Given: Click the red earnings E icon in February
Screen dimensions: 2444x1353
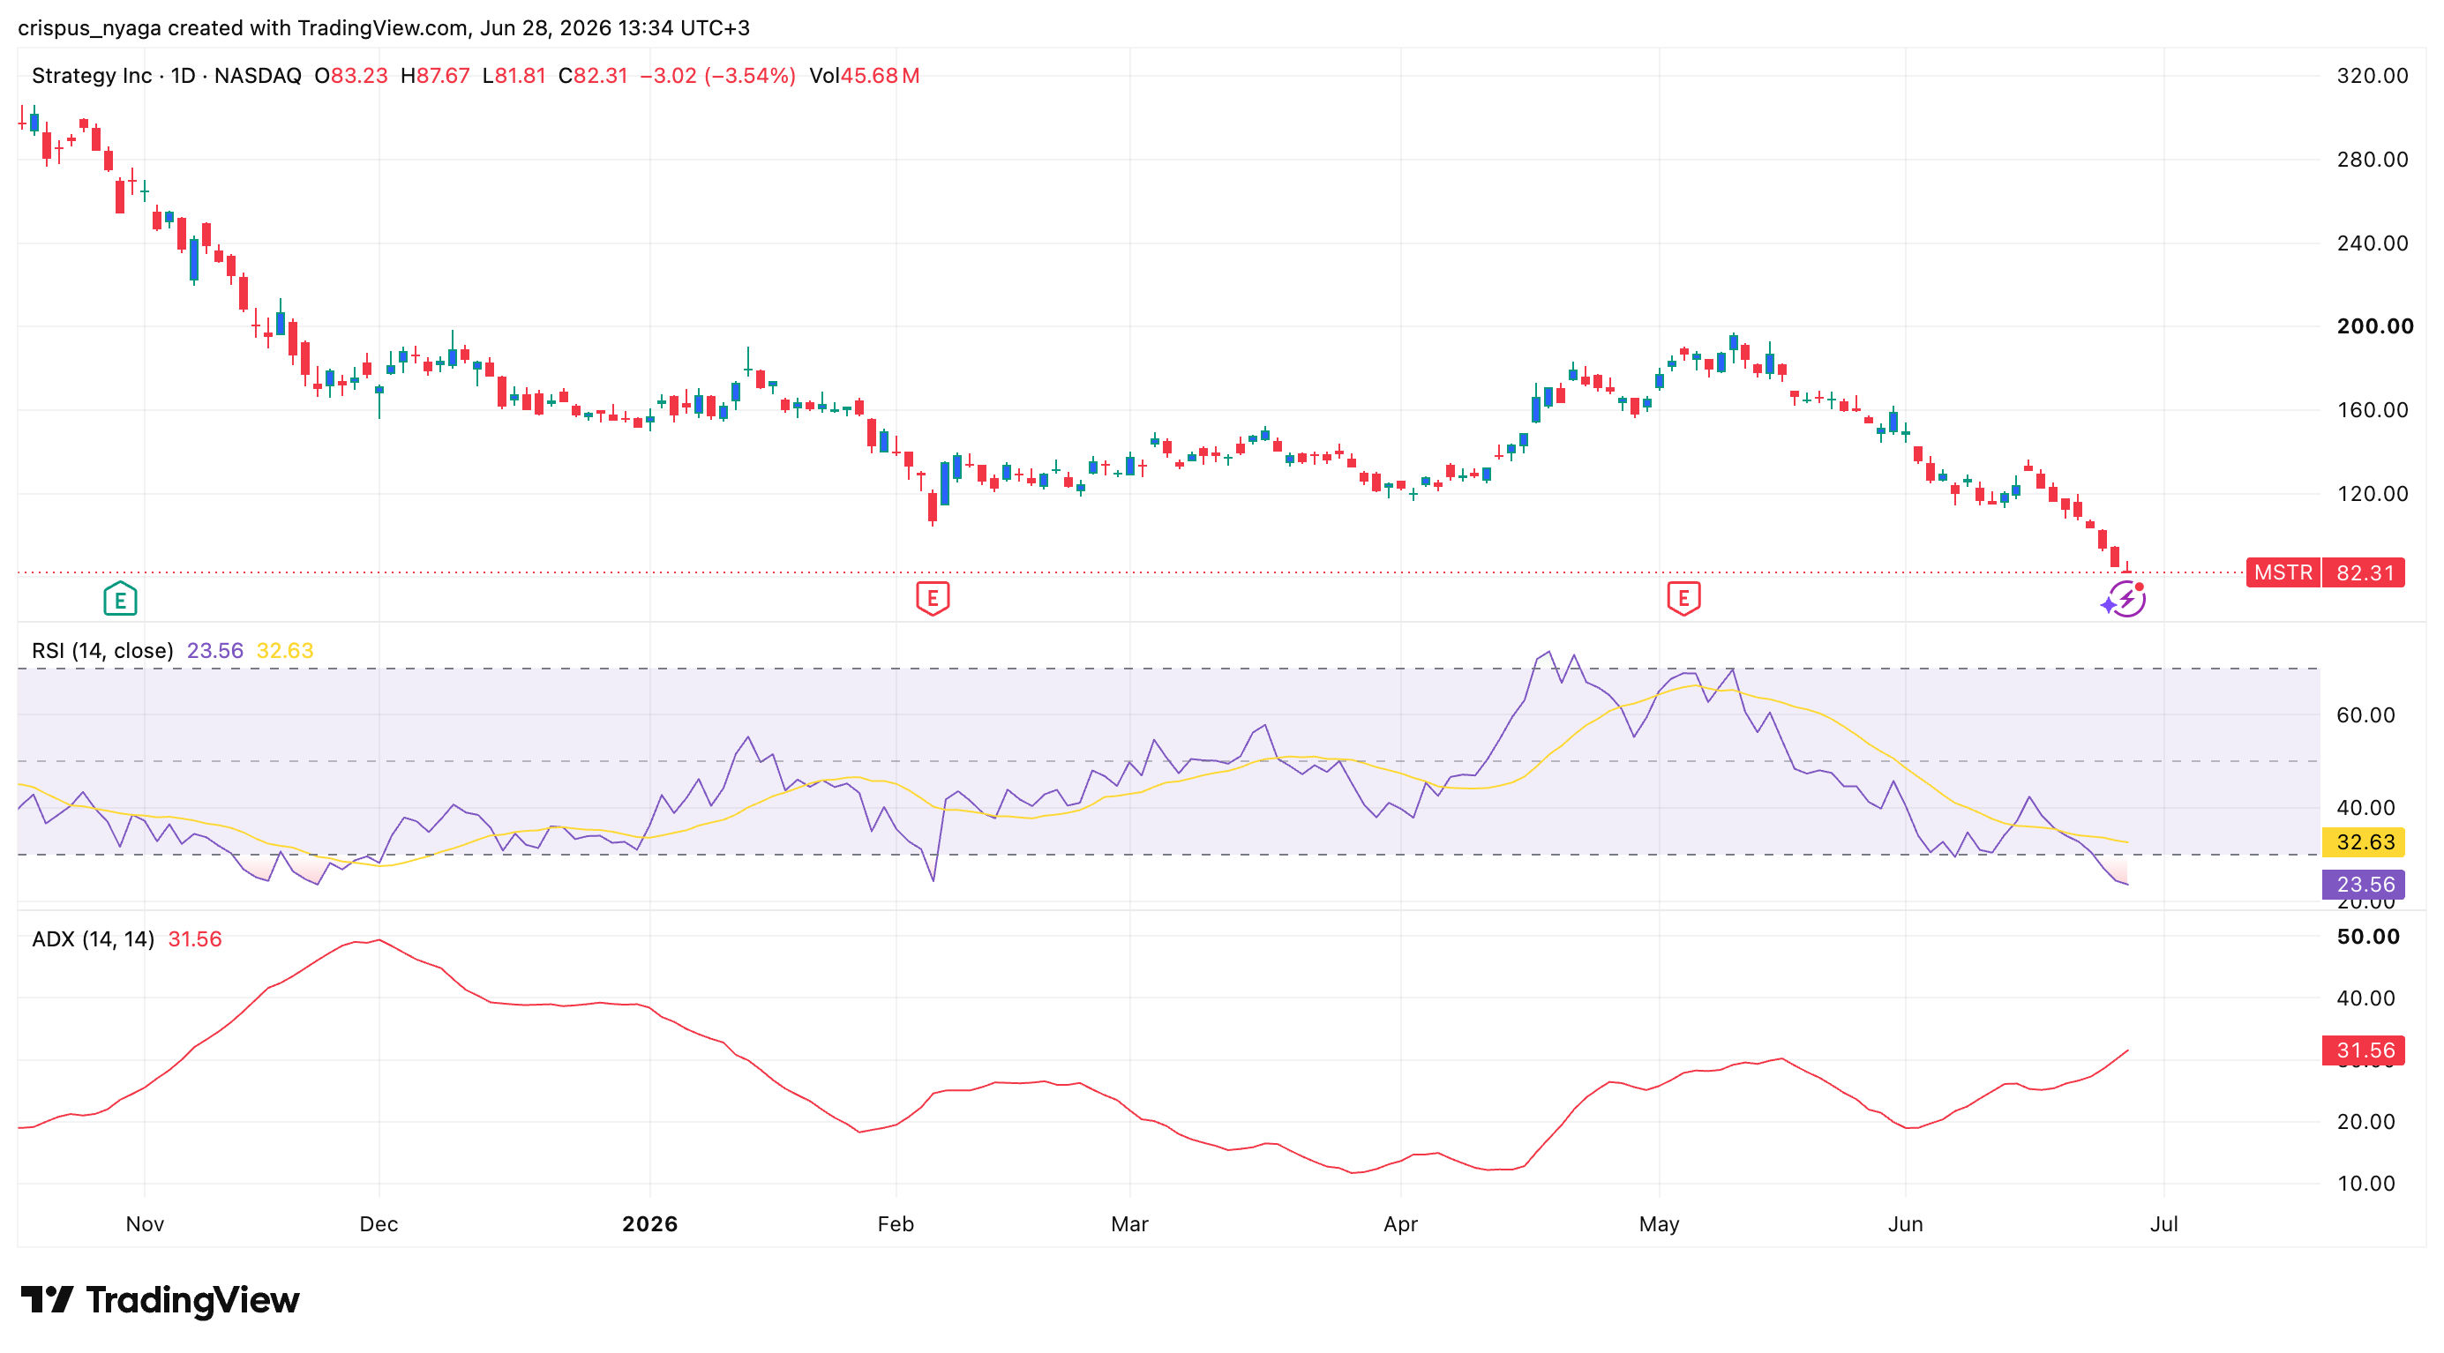Looking at the screenshot, I should tap(933, 598).
